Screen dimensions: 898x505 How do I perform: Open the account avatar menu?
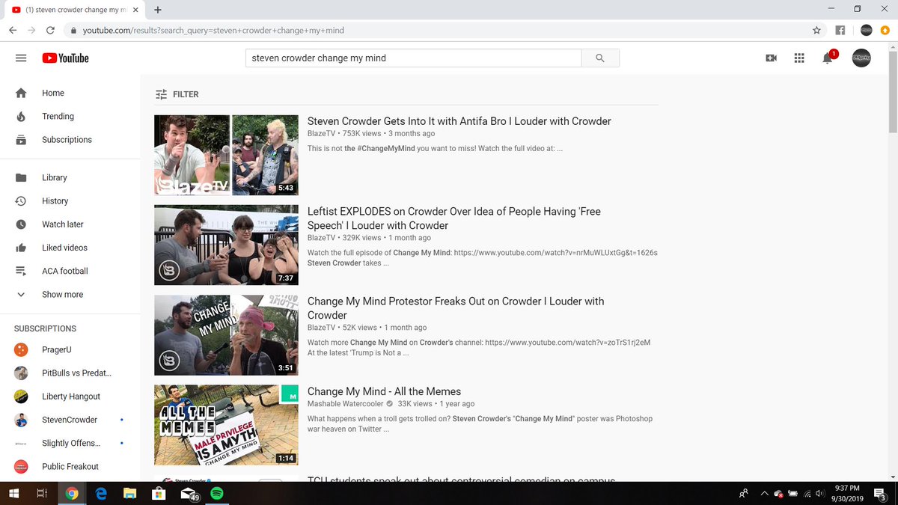click(861, 58)
